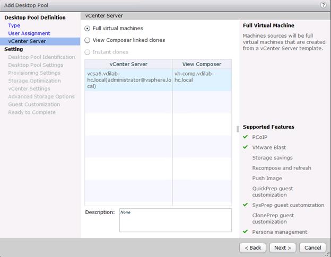
Task: Open the User Assignment step
Action: (29, 33)
